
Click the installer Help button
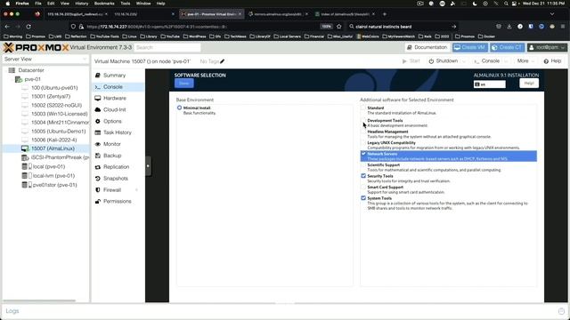point(529,83)
